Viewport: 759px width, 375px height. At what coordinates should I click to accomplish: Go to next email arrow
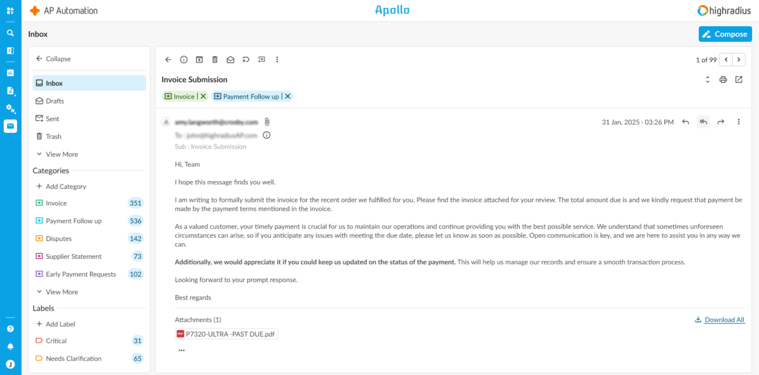(739, 59)
